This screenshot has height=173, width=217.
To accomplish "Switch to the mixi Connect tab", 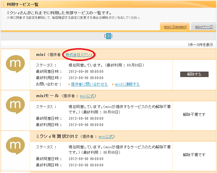I will point(175,27).
